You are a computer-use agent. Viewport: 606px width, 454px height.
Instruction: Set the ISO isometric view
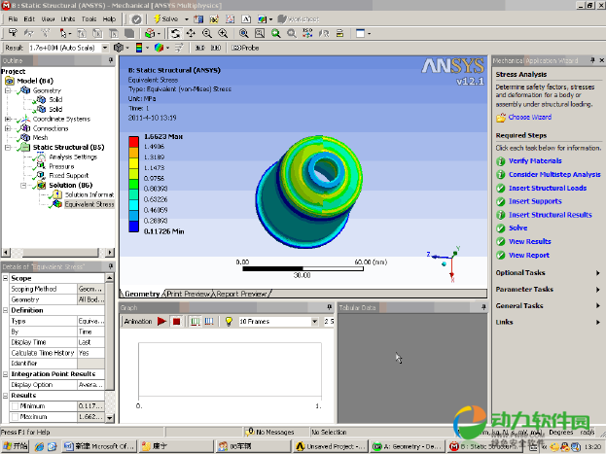point(307,34)
